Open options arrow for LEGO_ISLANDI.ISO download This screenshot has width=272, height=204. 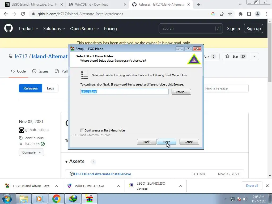click(180, 186)
